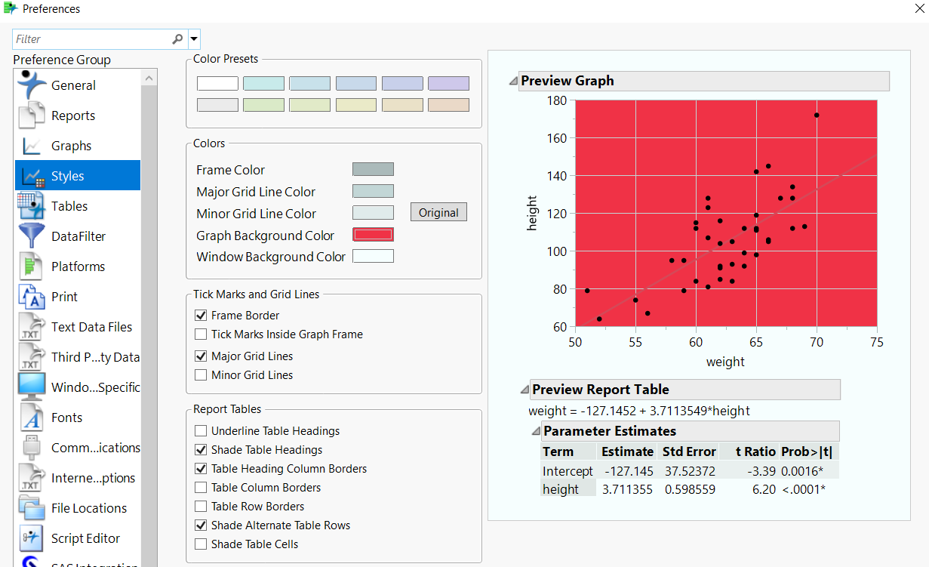Disable the Frame Border checkbox

201,315
